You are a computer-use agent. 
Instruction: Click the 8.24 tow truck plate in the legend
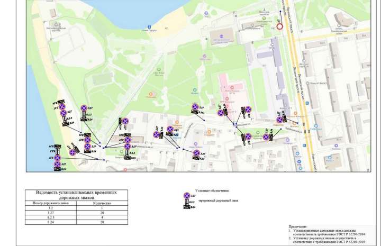(x=187, y=207)
